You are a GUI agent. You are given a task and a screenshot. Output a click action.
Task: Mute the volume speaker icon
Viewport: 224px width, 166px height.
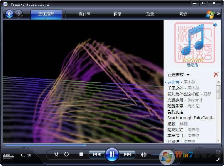[x=144, y=154]
